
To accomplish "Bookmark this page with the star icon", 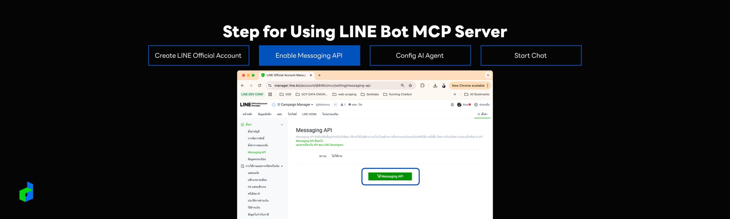I will click(410, 86).
